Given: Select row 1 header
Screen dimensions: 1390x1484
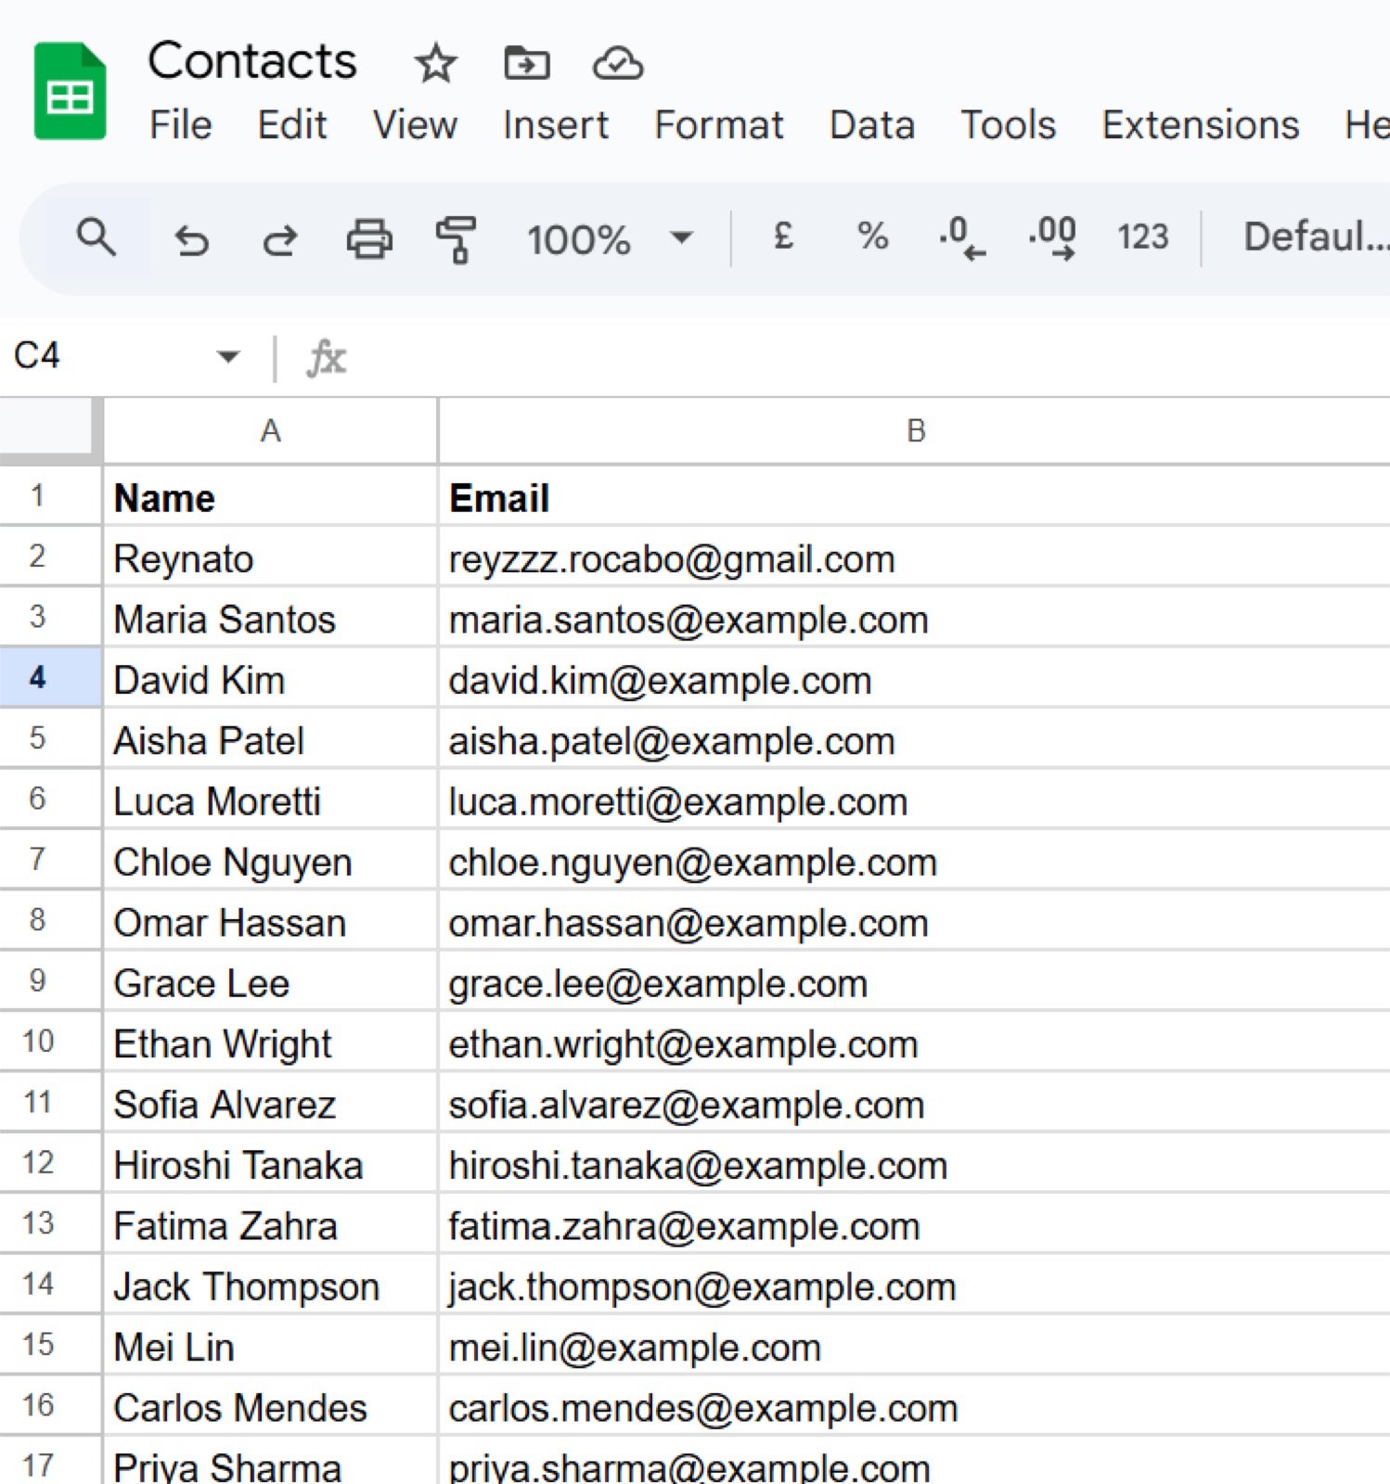Looking at the screenshot, I should tap(49, 496).
